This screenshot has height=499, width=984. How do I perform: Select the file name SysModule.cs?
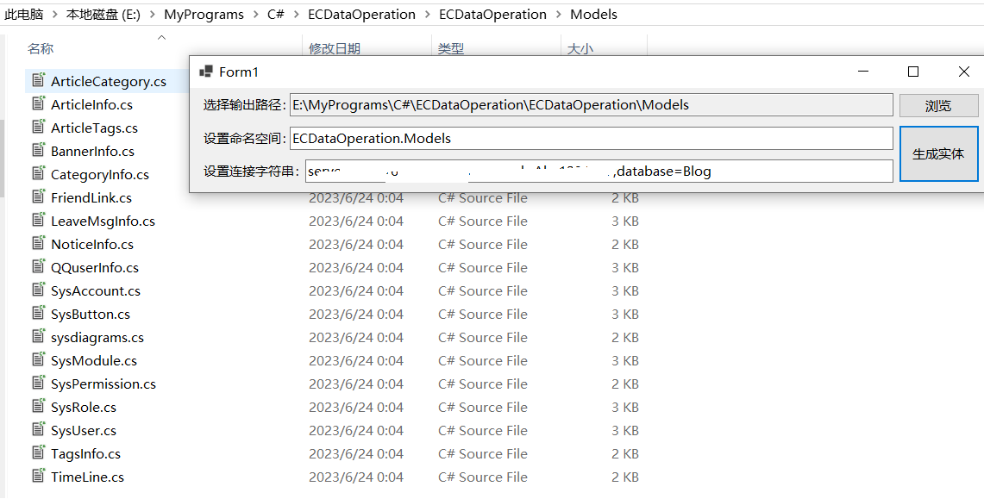tap(93, 360)
